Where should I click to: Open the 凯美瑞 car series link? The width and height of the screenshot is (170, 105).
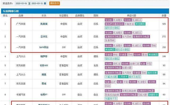click(44, 24)
